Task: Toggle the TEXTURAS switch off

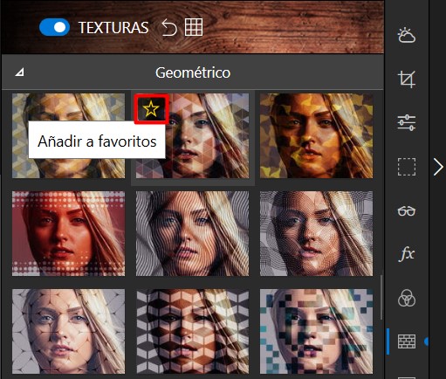Action: click(x=54, y=27)
